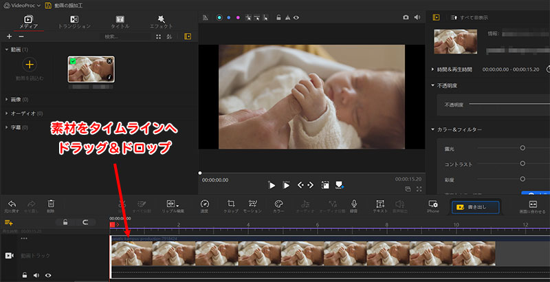Switch media library to grid view icon
The width and height of the screenshot is (550, 282).
[159, 36]
